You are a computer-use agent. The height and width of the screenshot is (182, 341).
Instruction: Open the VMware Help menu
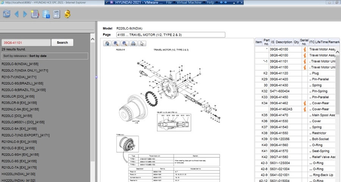[210, 3]
